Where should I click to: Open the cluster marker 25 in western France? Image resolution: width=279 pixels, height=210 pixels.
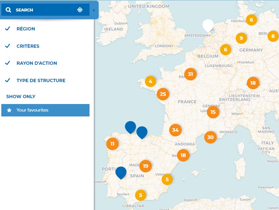[163, 94]
